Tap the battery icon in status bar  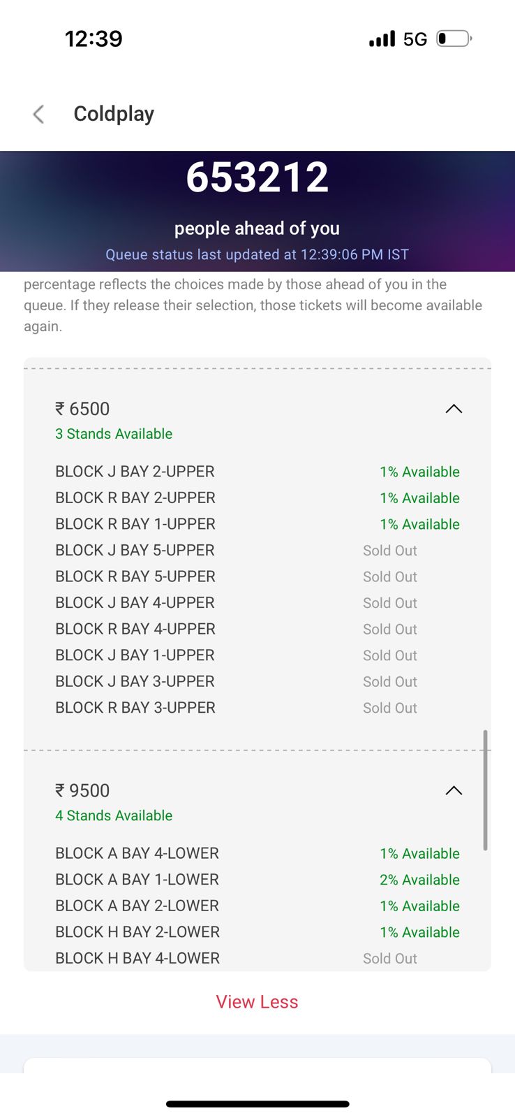point(454,38)
